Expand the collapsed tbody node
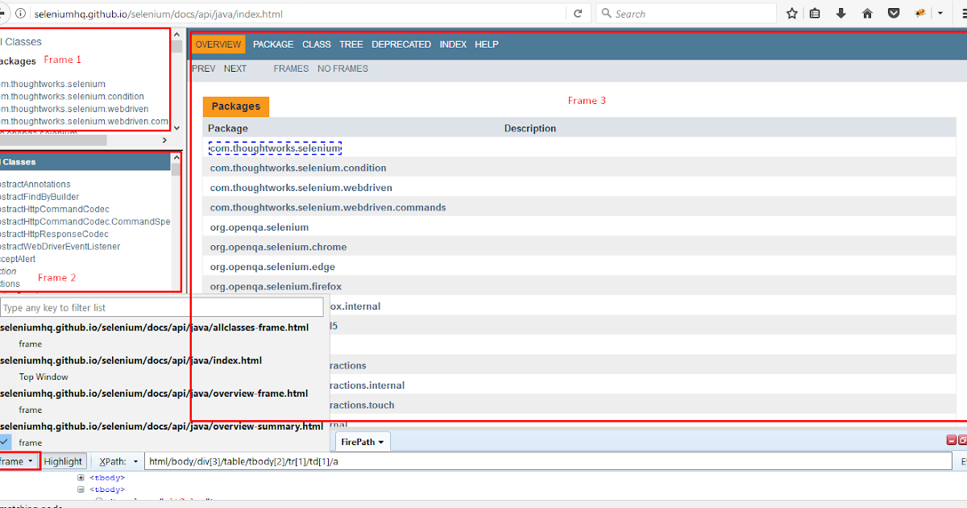 click(80, 477)
